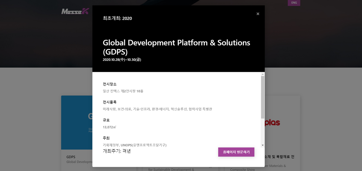Click the 홈페이지 방문하기 button
This screenshot has height=171, width=362.
click(236, 152)
